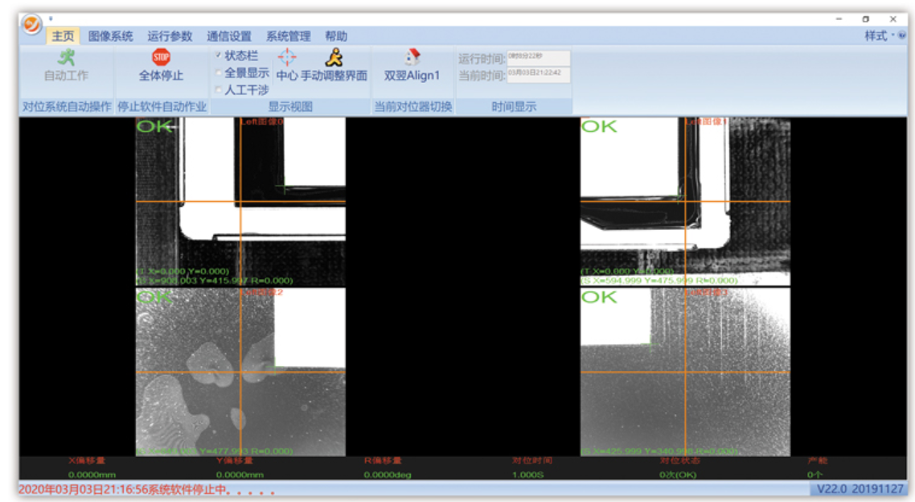Select the 双翌Align1 aligner icon
This screenshot has width=915, height=502.
412,57
